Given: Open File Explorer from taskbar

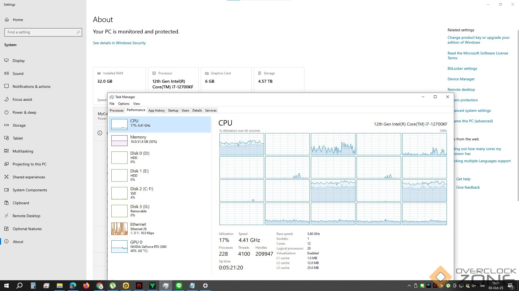Looking at the screenshot, I should click(x=59, y=286).
